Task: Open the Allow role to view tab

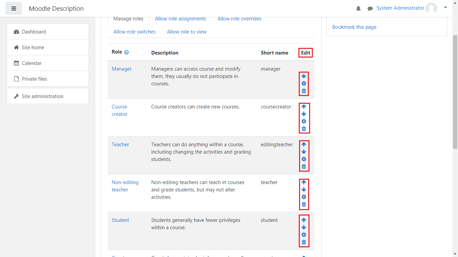Action: (x=187, y=32)
